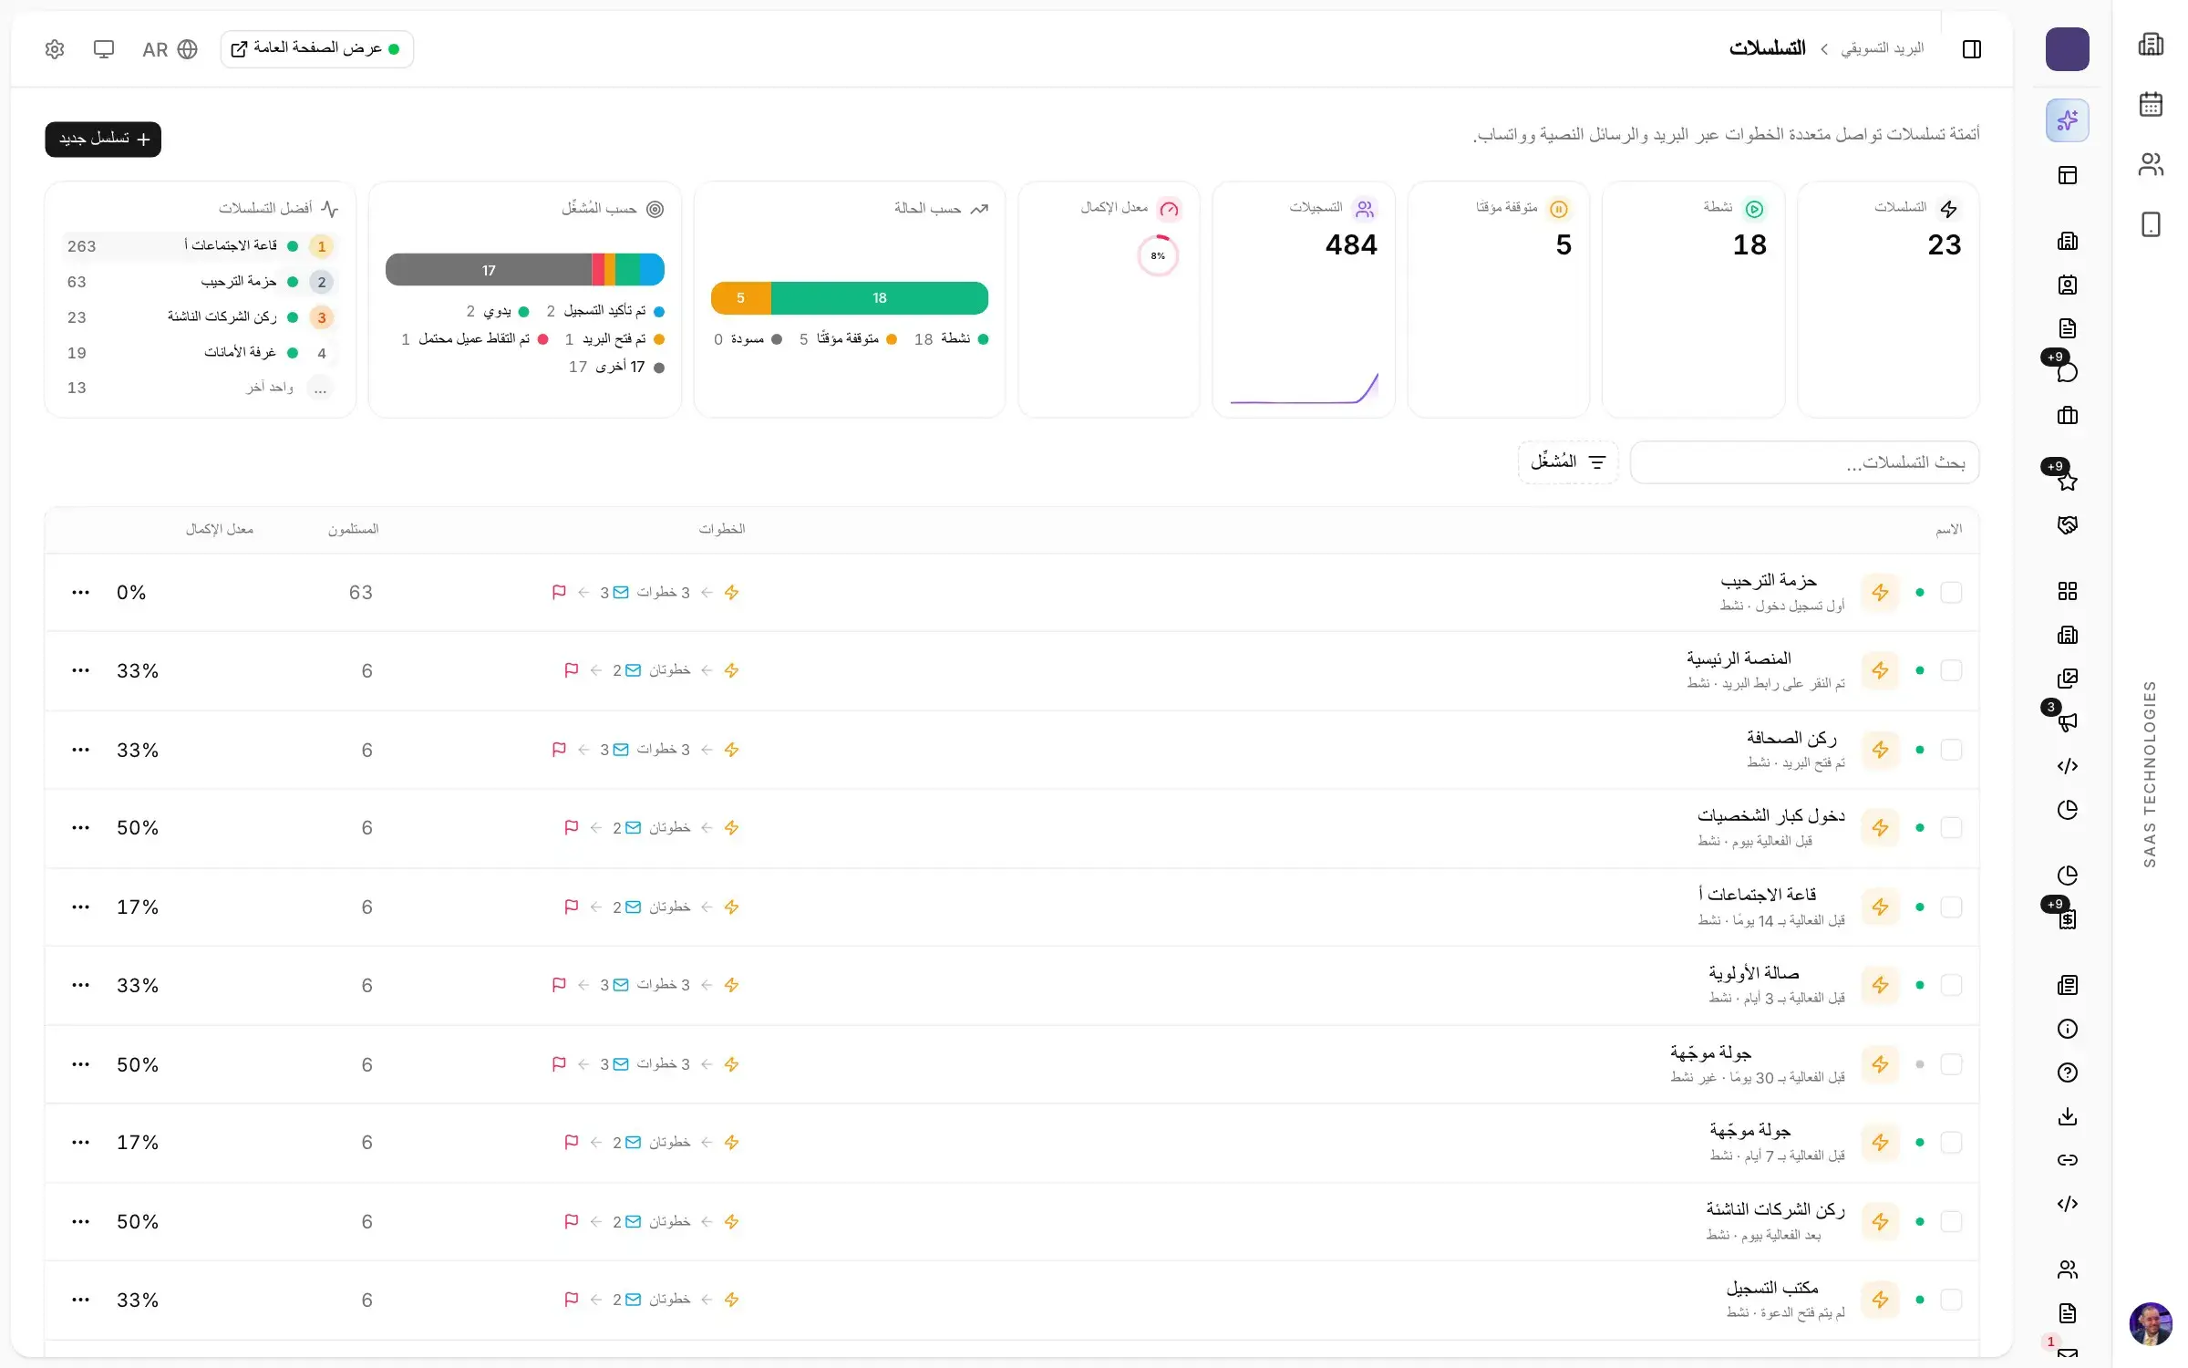The height and width of the screenshot is (1368, 2188).
Task: Check the المنصة الرئيسية row checkbox
Action: coord(1951,670)
